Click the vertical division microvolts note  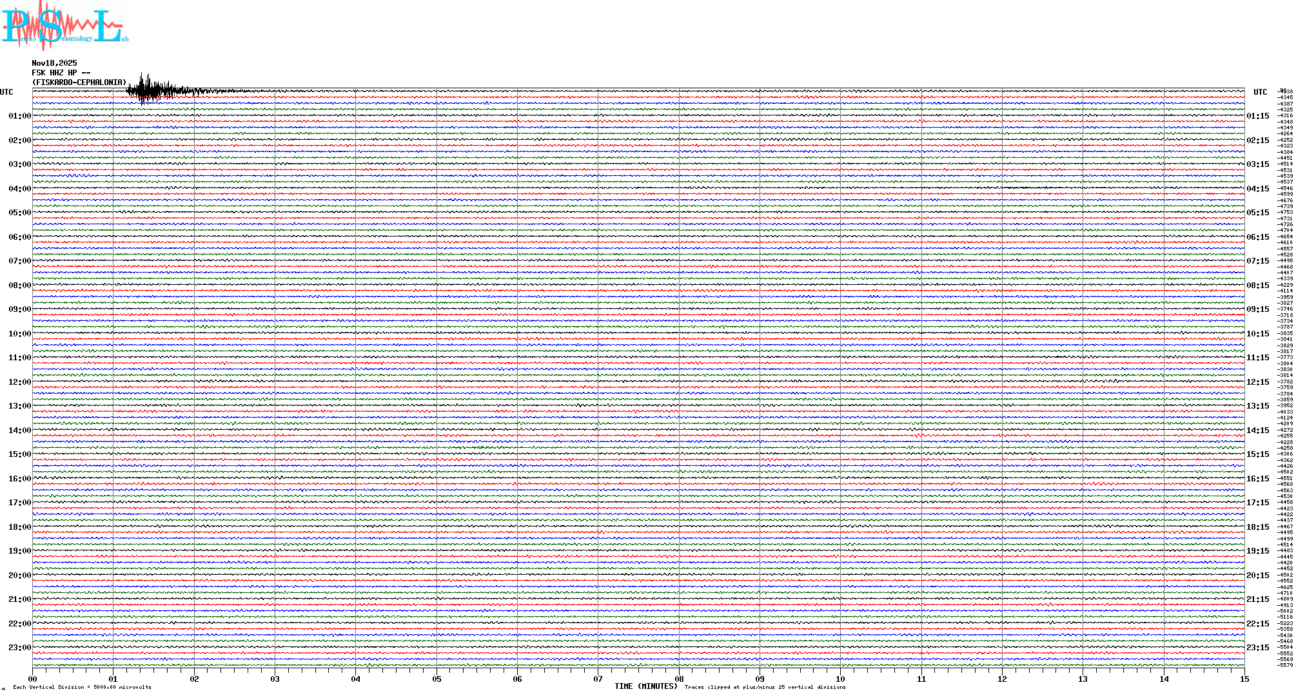(x=82, y=687)
